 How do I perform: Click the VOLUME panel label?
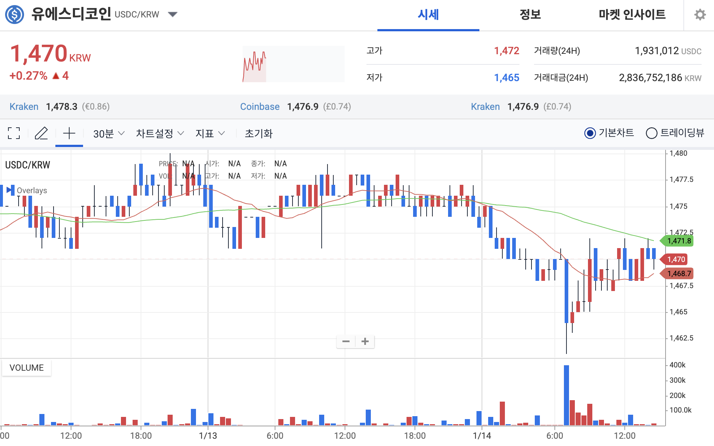pos(27,368)
